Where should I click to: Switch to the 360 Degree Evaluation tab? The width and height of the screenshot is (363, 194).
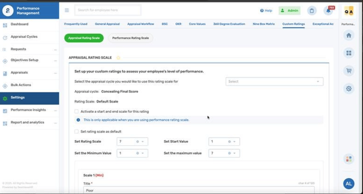tap(229, 24)
